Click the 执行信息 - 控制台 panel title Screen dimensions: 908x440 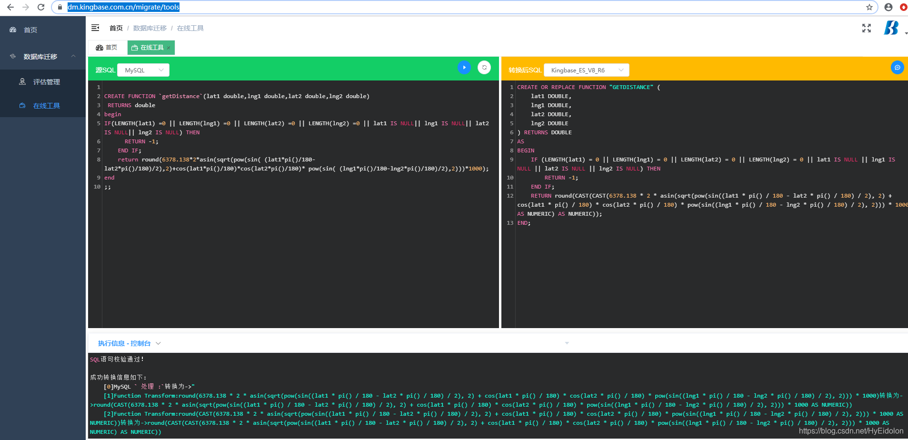pos(124,343)
